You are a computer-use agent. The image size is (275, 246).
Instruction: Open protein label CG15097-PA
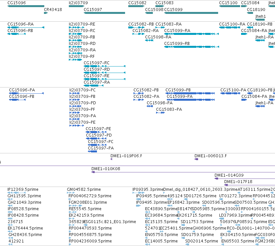[101, 148]
